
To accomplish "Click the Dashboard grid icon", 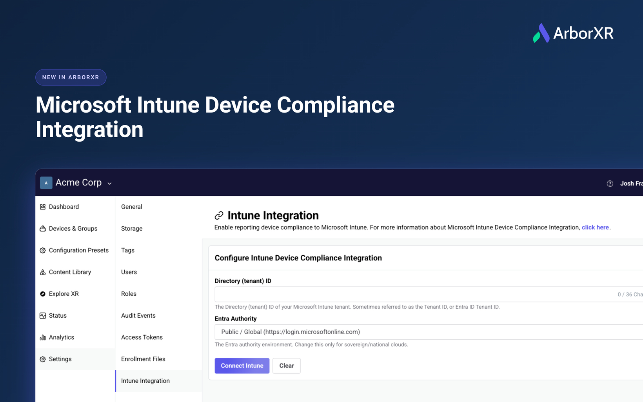I will point(43,207).
